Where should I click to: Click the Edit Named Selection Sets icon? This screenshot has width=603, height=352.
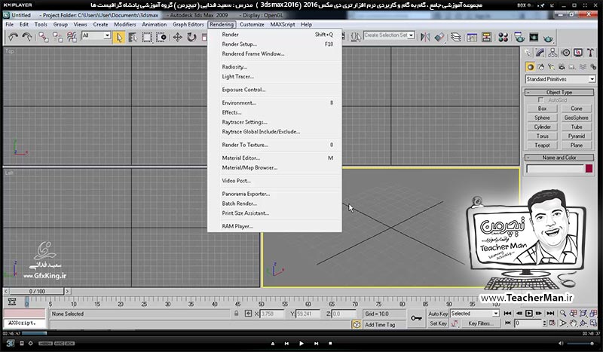(356, 37)
